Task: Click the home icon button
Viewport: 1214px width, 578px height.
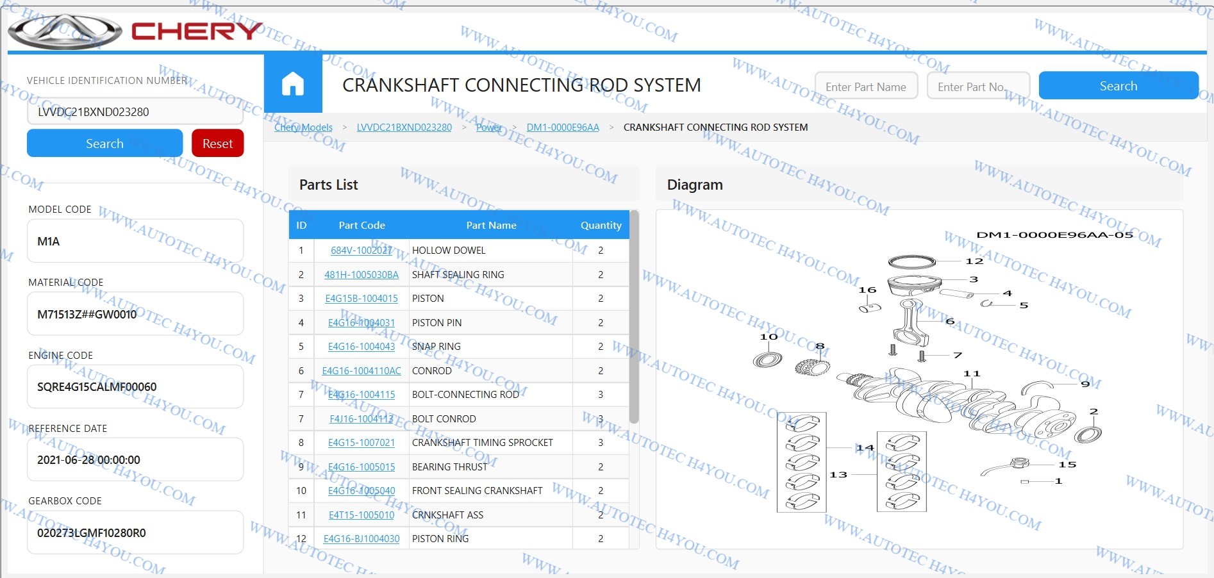Action: (293, 84)
